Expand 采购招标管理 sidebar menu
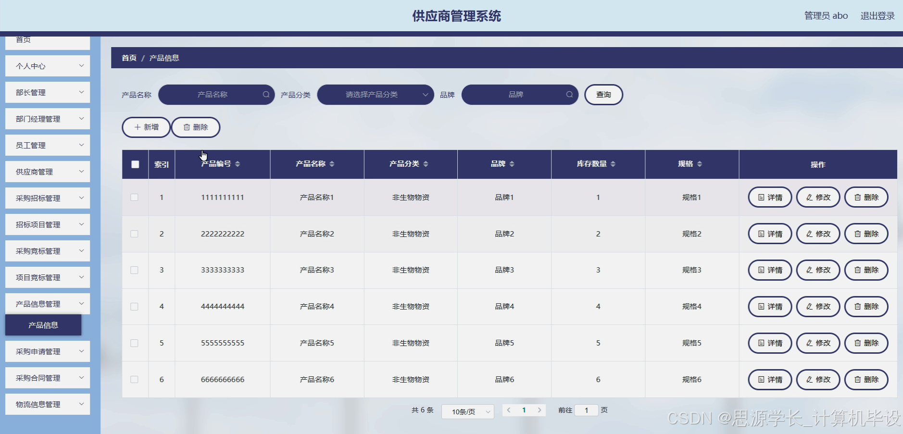The width and height of the screenshot is (903, 434). tap(48, 198)
